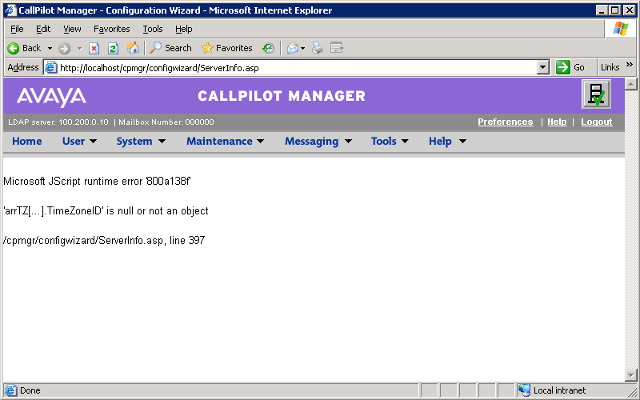Click the Local intranet zone icon
Image resolution: width=640 pixels, height=400 pixels.
coord(524,390)
